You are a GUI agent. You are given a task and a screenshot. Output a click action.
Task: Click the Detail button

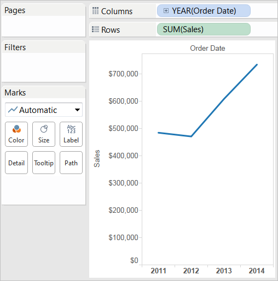pyautogui.click(x=16, y=163)
